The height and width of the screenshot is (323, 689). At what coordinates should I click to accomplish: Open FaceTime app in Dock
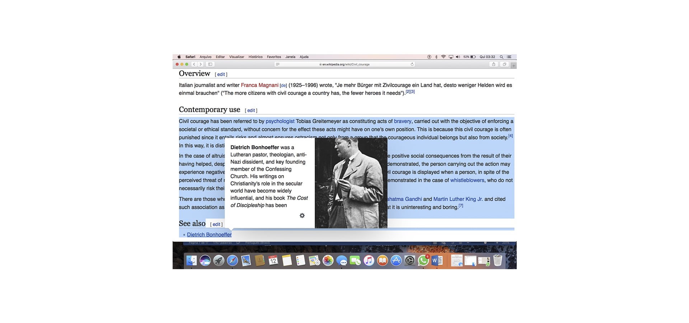pos(355,261)
